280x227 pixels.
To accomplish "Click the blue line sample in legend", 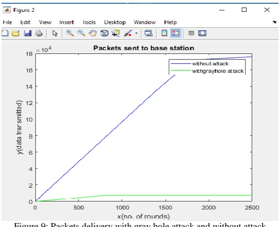I will coord(181,64).
